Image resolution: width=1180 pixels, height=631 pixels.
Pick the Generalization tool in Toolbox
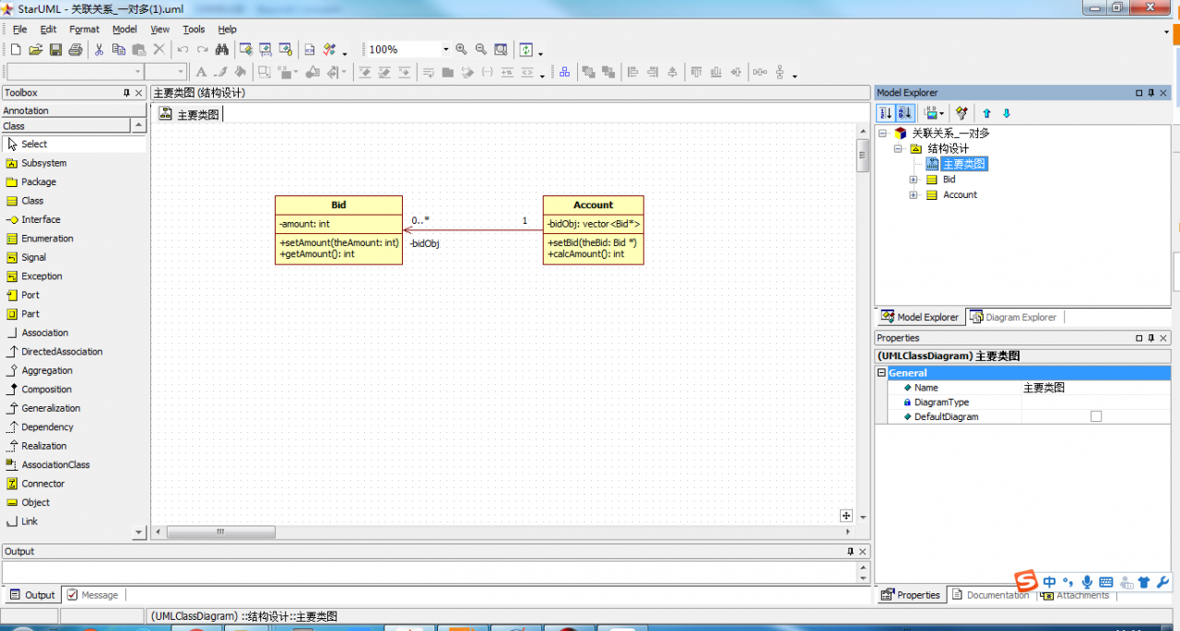click(50, 408)
